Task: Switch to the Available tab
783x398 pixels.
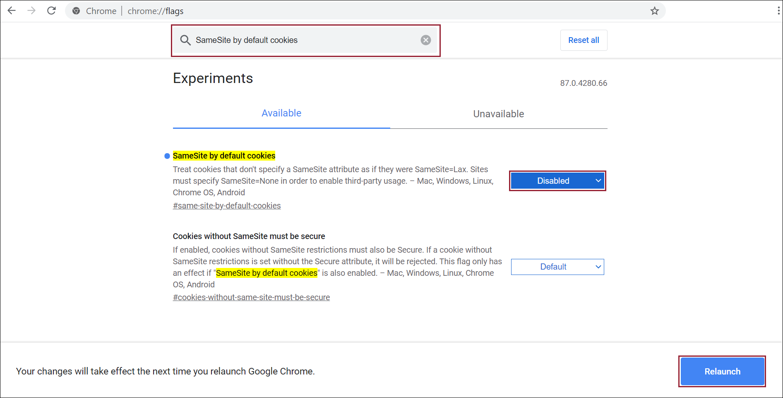Action: [x=281, y=114]
